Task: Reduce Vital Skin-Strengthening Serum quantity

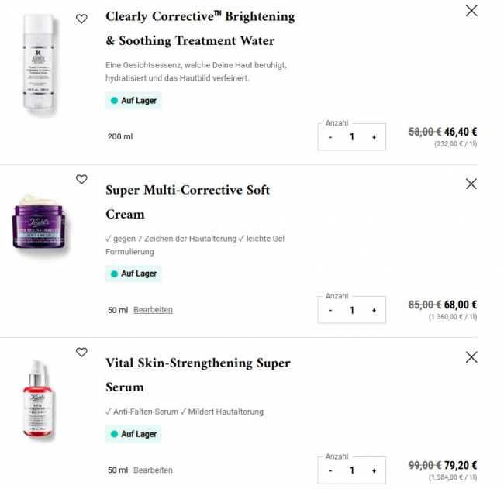Action: pyautogui.click(x=330, y=470)
